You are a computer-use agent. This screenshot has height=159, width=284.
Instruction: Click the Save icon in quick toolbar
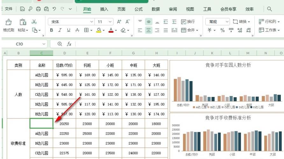22,9
